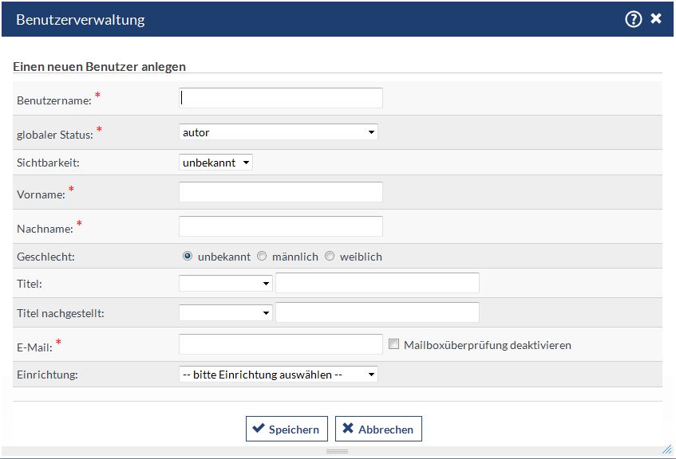Choose männlich as Geschlecht

(x=262, y=257)
